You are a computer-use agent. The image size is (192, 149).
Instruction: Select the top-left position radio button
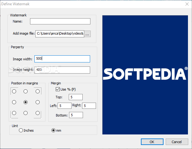pos(14,91)
